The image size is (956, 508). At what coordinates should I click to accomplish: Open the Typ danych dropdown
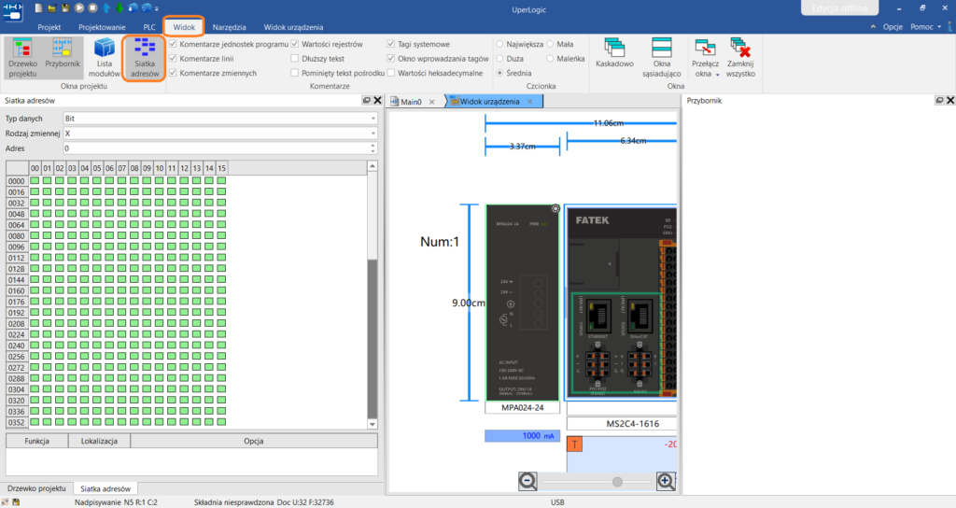[220, 119]
